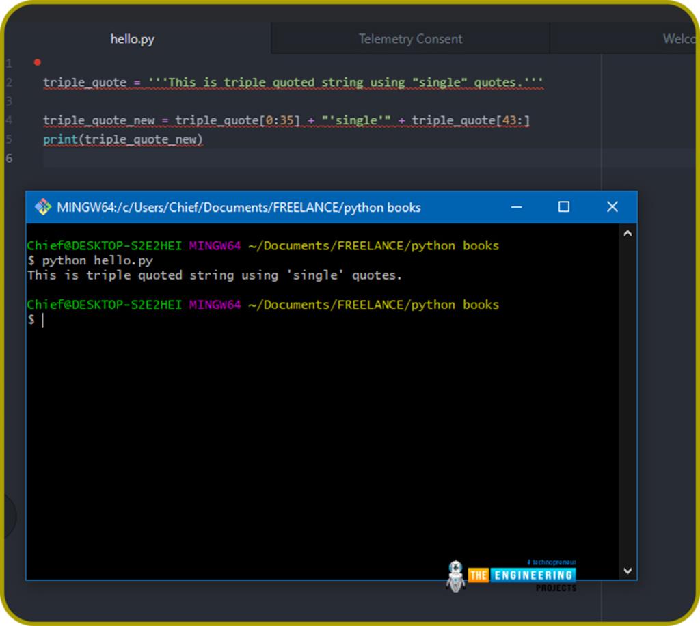The width and height of the screenshot is (700, 626).
Task: Select the output line about single quotes
Action: click(214, 275)
